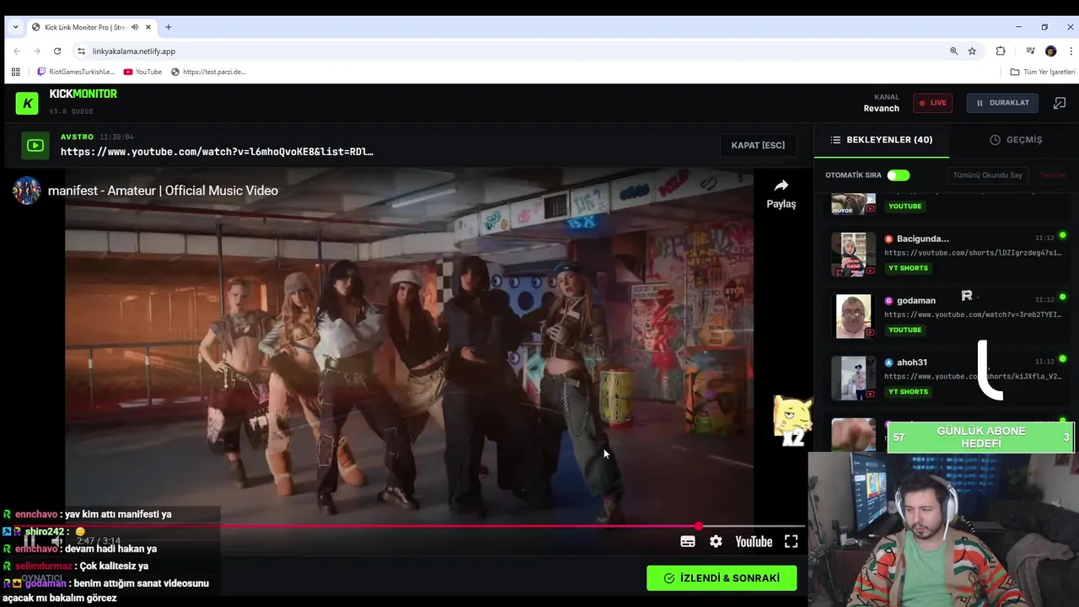Open YouTube bookmark in bookmarks bar
The width and height of the screenshot is (1079, 607).
pyautogui.click(x=142, y=72)
